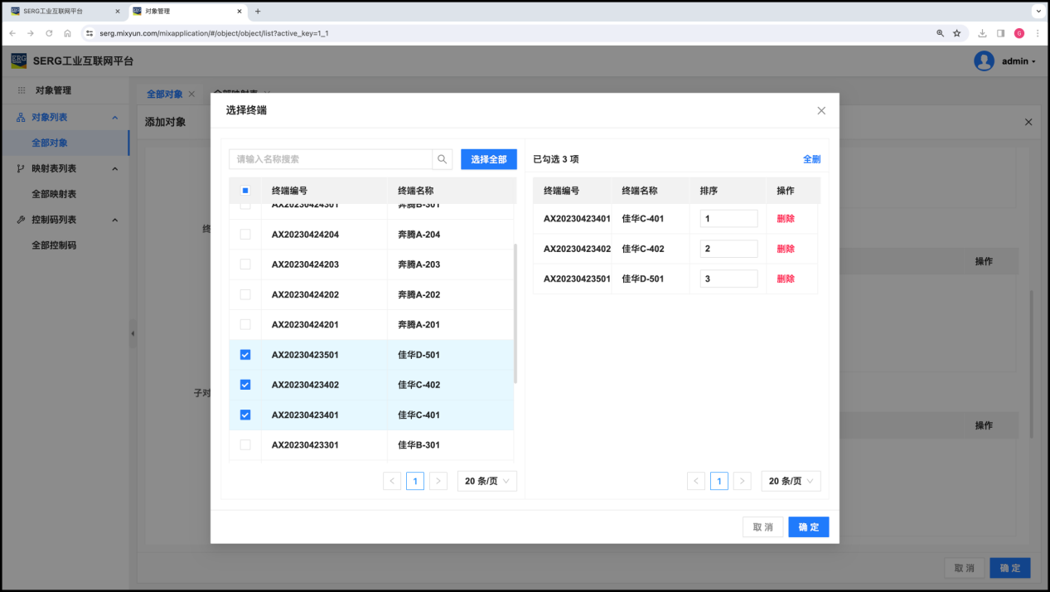Click the search magnifier icon in dialog
Viewport: 1050px width, 592px height.
coord(443,159)
